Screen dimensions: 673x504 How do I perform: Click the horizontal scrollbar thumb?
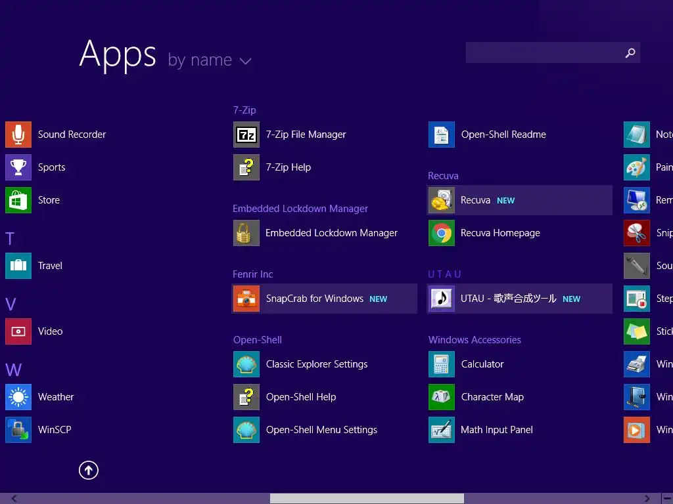point(367,499)
